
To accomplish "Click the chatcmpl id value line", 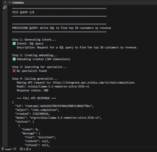I will click(54, 106).
